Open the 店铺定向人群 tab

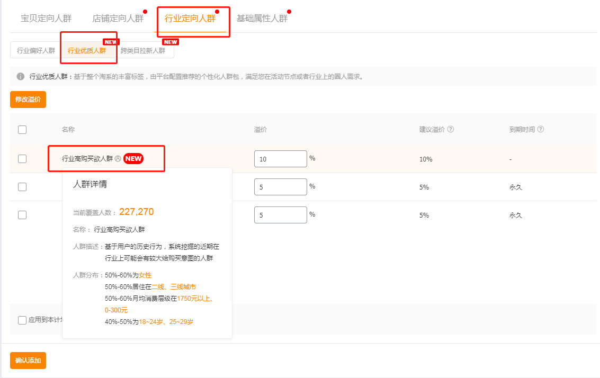pyautogui.click(x=118, y=19)
